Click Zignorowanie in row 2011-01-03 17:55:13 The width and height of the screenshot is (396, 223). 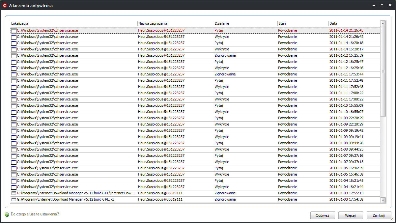tap(225, 193)
